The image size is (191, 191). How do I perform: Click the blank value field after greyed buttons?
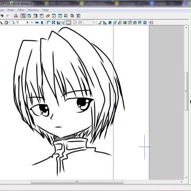[88, 23]
